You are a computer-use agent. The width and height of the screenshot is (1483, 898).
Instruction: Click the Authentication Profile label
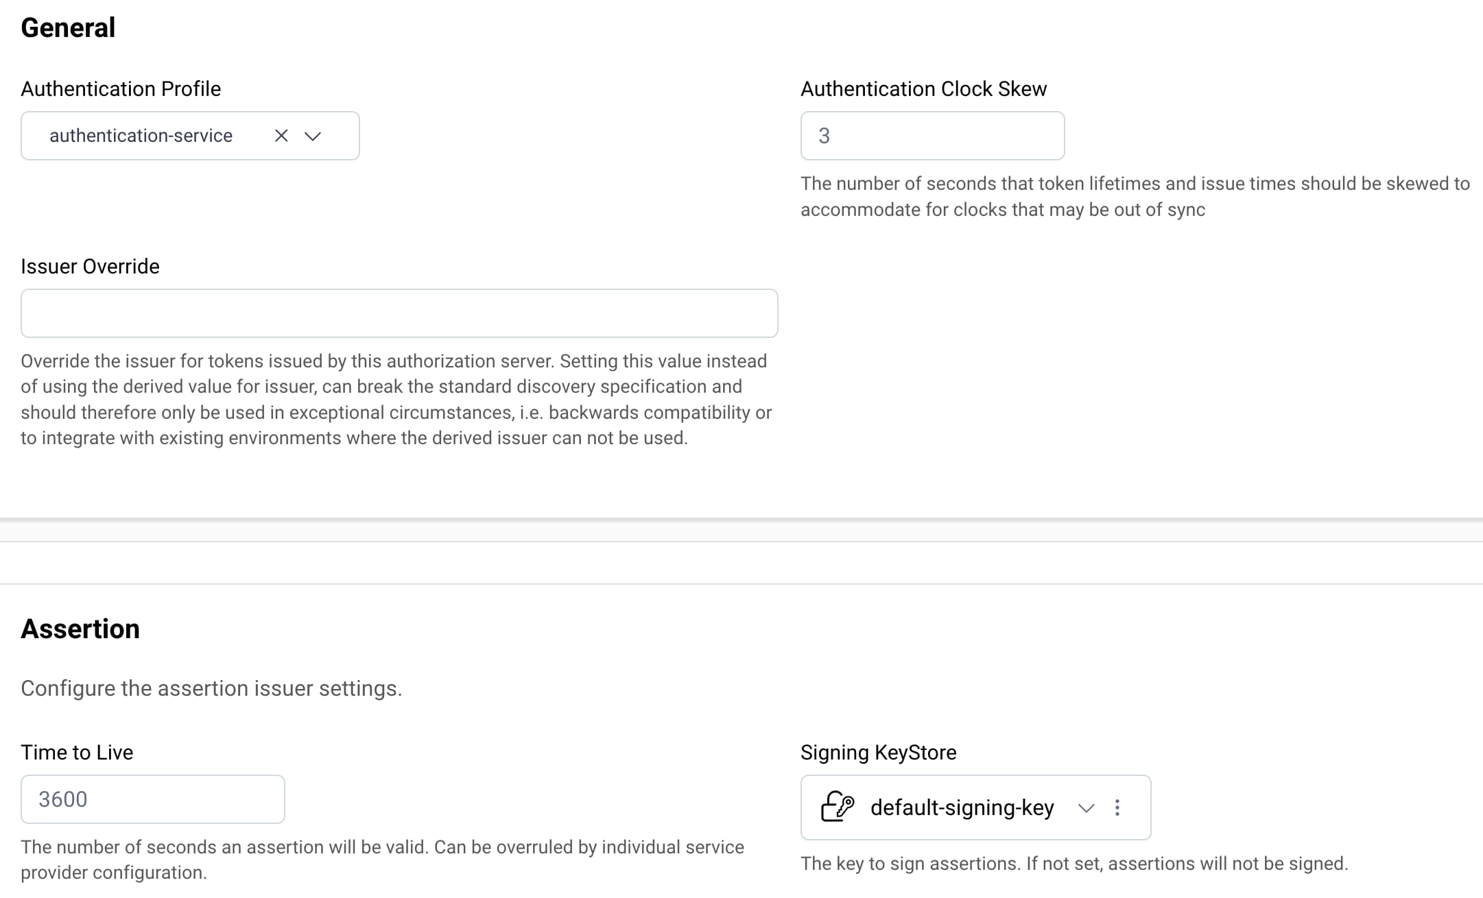tap(121, 88)
